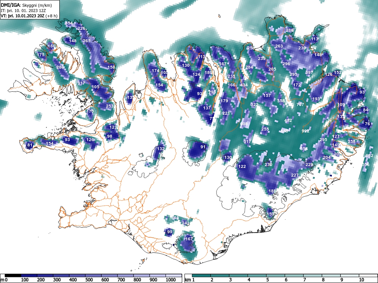Click the 188 visibility value on the map

(272, 191)
